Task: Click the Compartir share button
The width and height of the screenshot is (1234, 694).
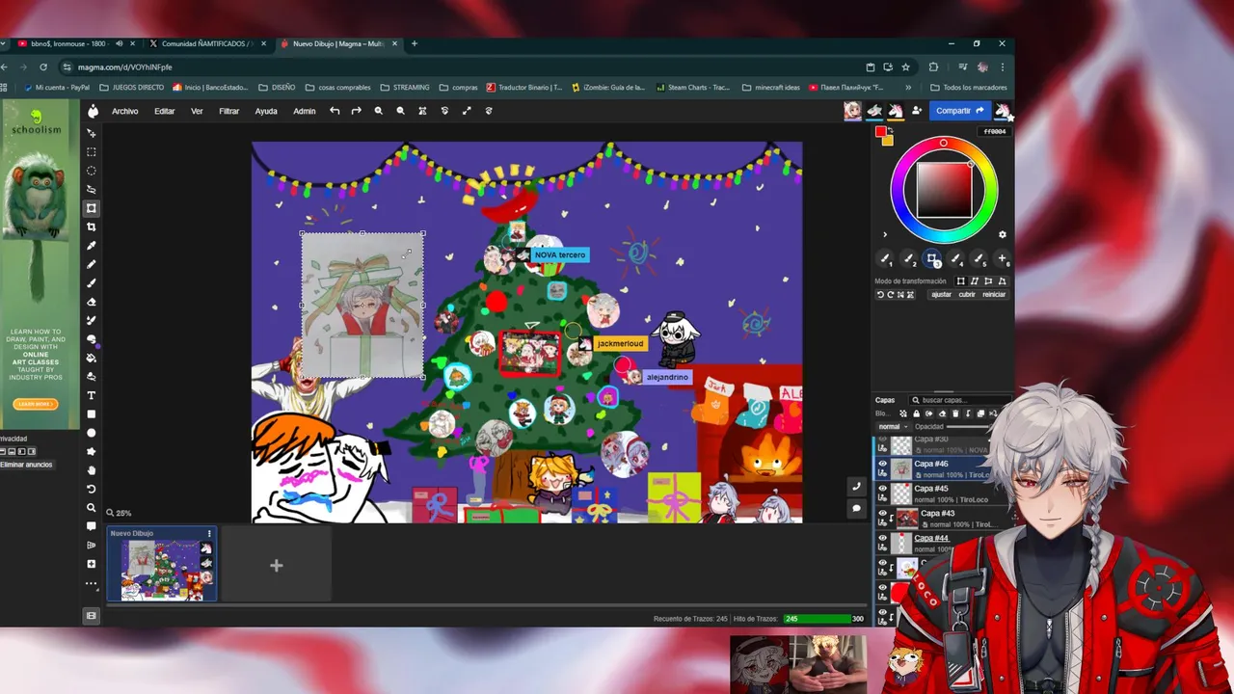Action: click(959, 111)
